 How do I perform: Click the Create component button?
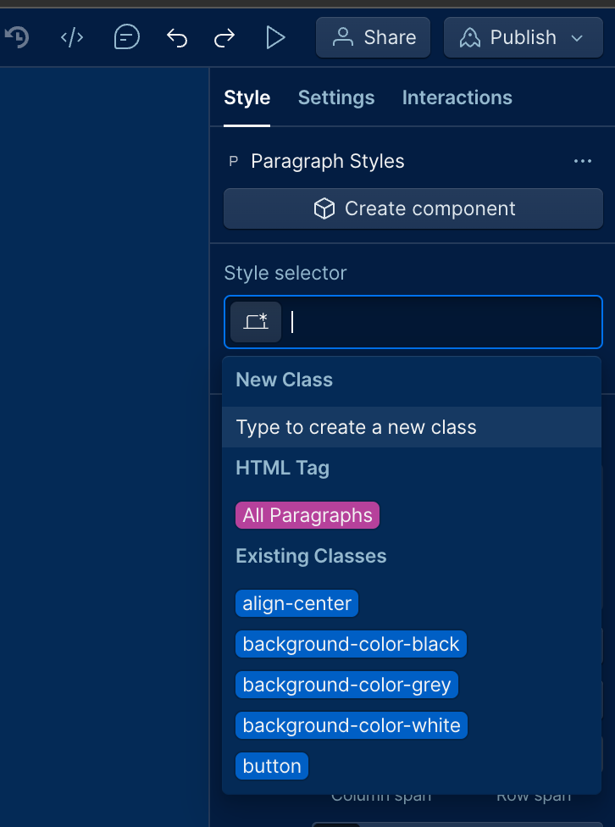(x=413, y=208)
